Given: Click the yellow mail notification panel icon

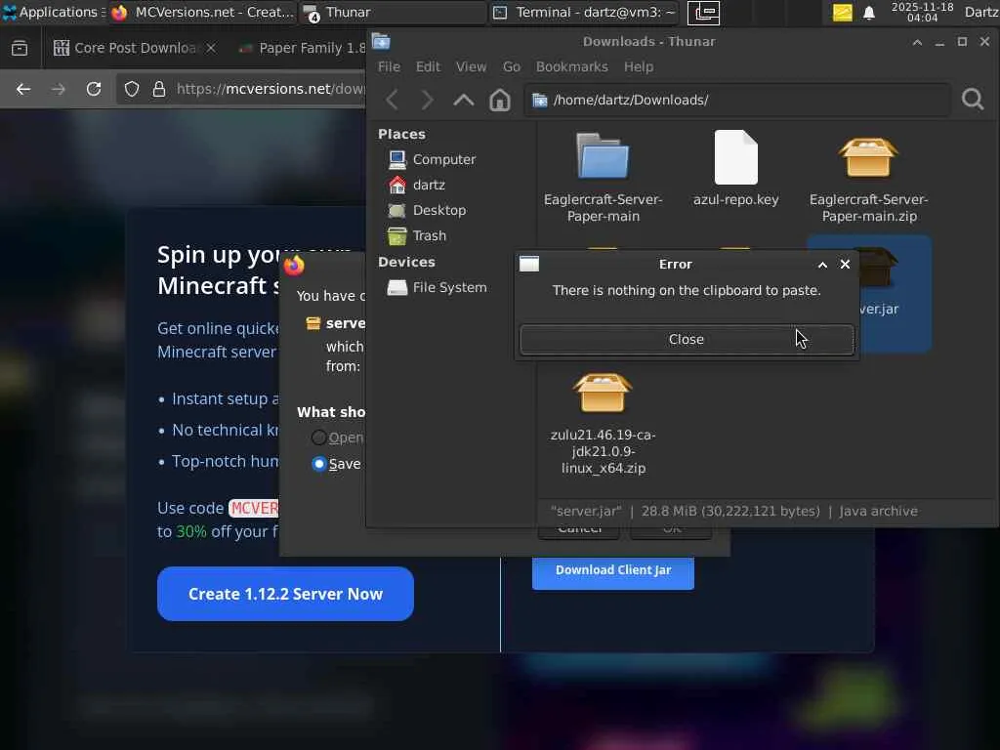Looking at the screenshot, I should point(843,13).
